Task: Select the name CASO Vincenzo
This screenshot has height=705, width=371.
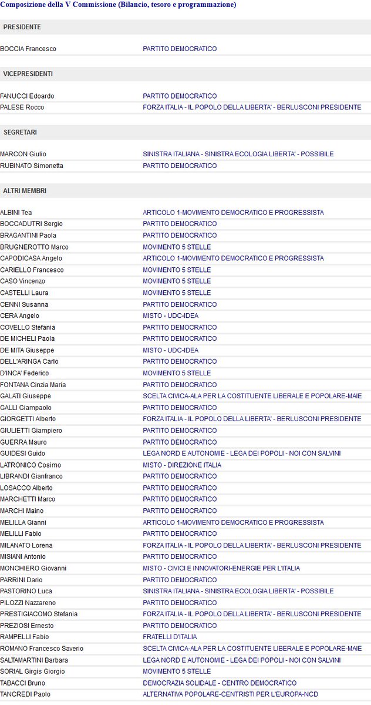Action: tap(22, 281)
